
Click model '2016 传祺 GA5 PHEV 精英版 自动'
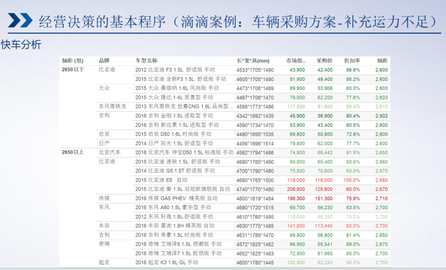coord(176,198)
